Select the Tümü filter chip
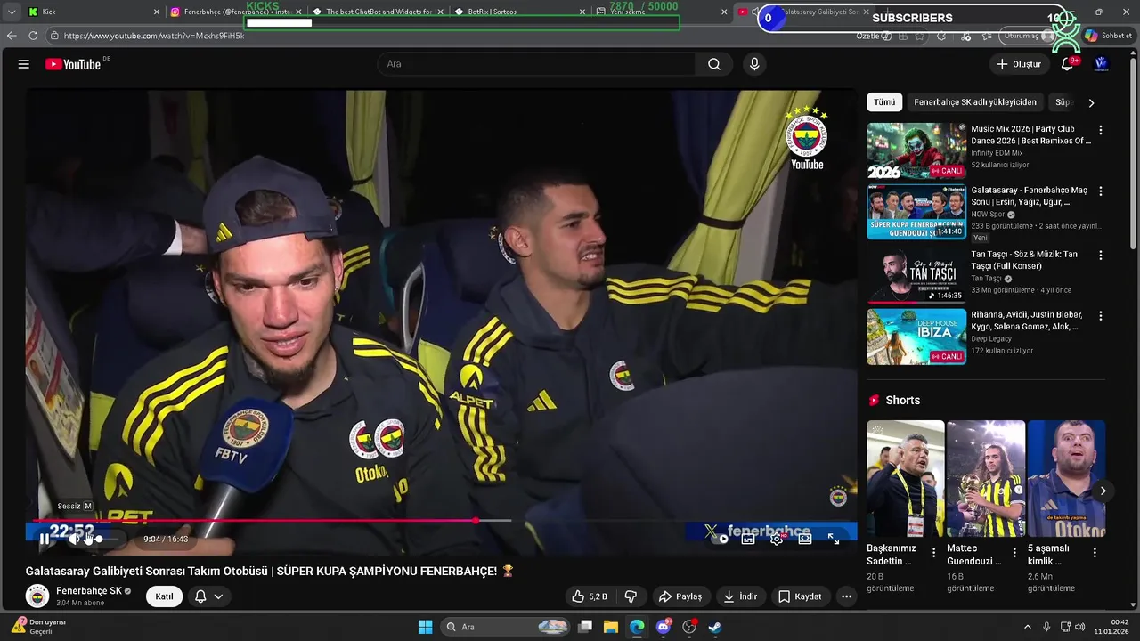The image size is (1140, 641). (x=884, y=102)
